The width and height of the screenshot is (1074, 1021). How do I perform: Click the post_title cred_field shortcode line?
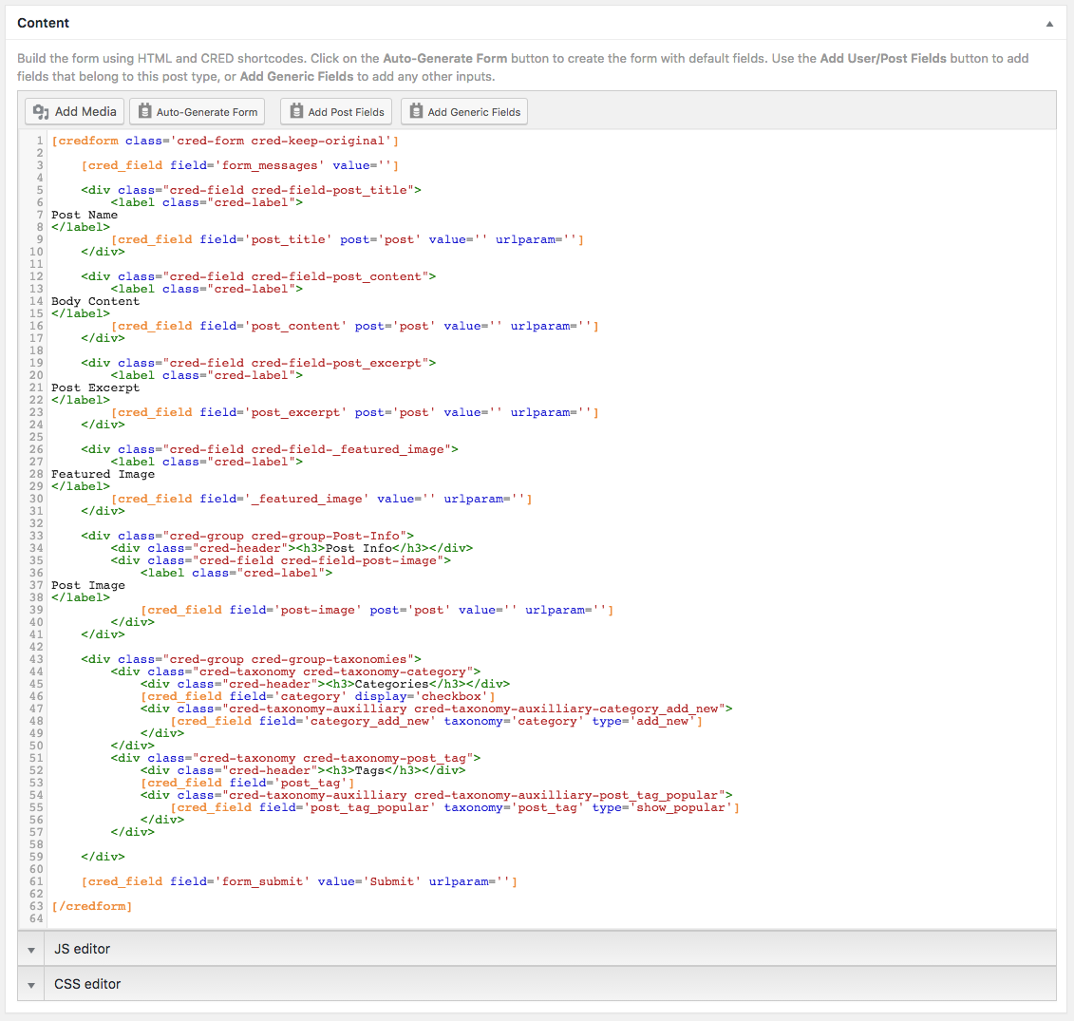click(348, 239)
